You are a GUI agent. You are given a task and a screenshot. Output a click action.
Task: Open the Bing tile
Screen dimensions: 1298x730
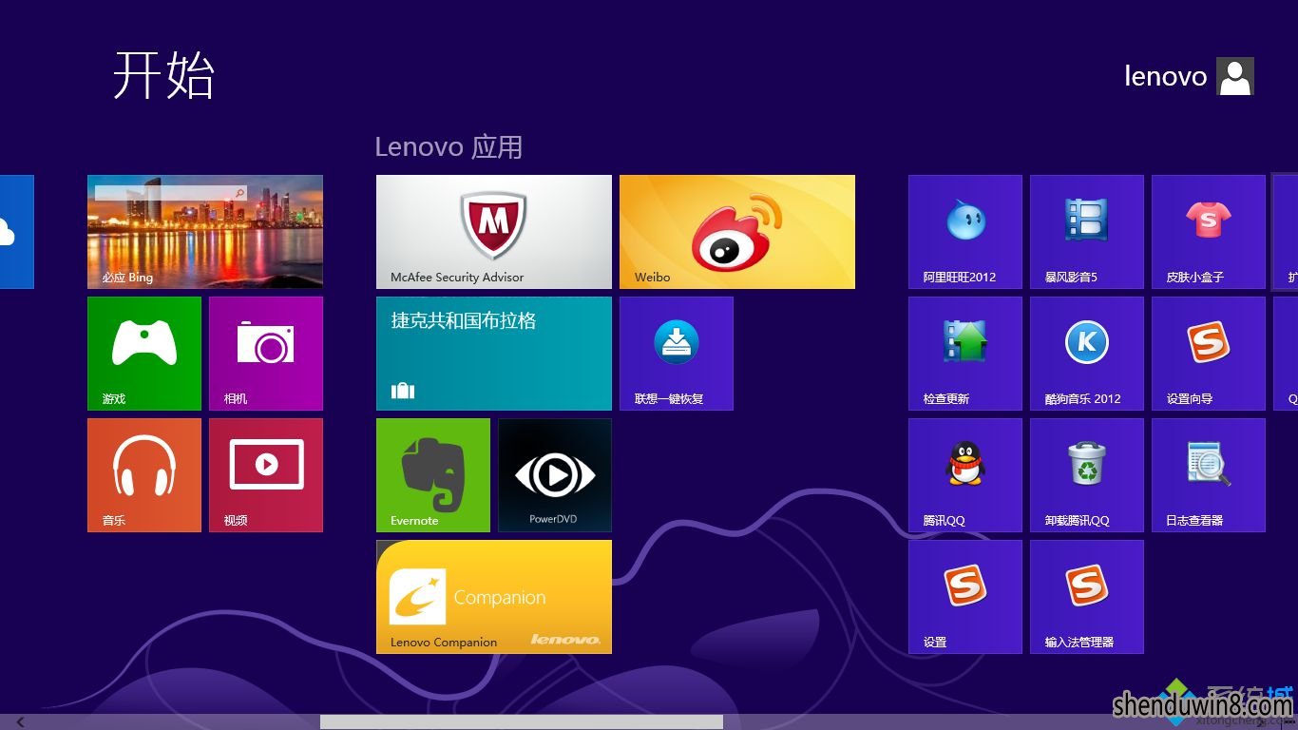(x=205, y=231)
